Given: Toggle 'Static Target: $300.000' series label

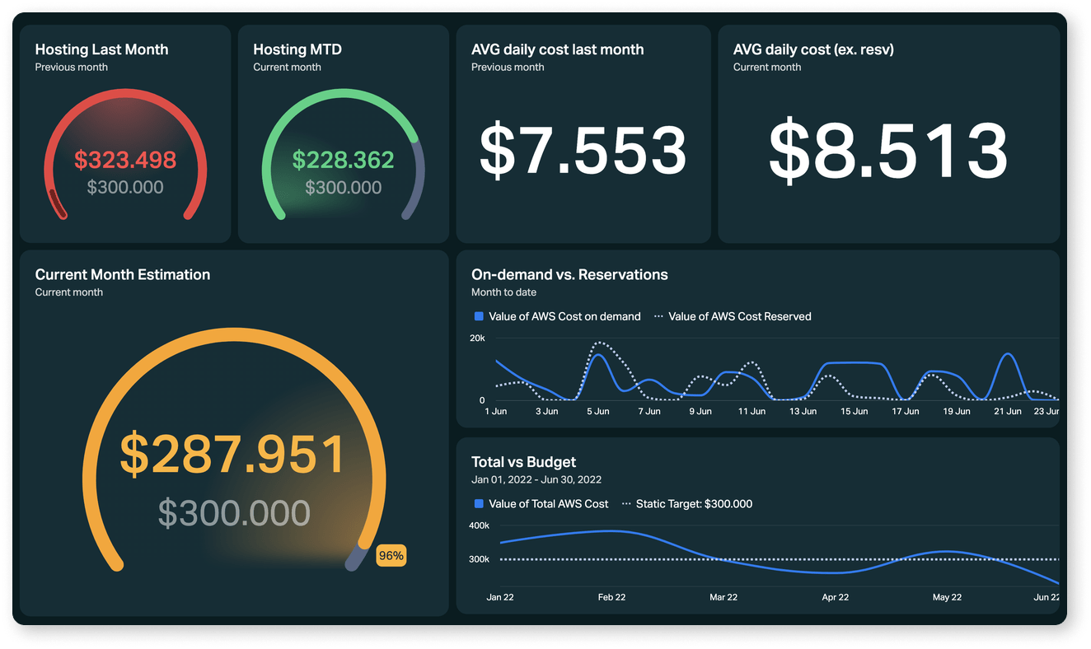Looking at the screenshot, I should click(x=694, y=504).
